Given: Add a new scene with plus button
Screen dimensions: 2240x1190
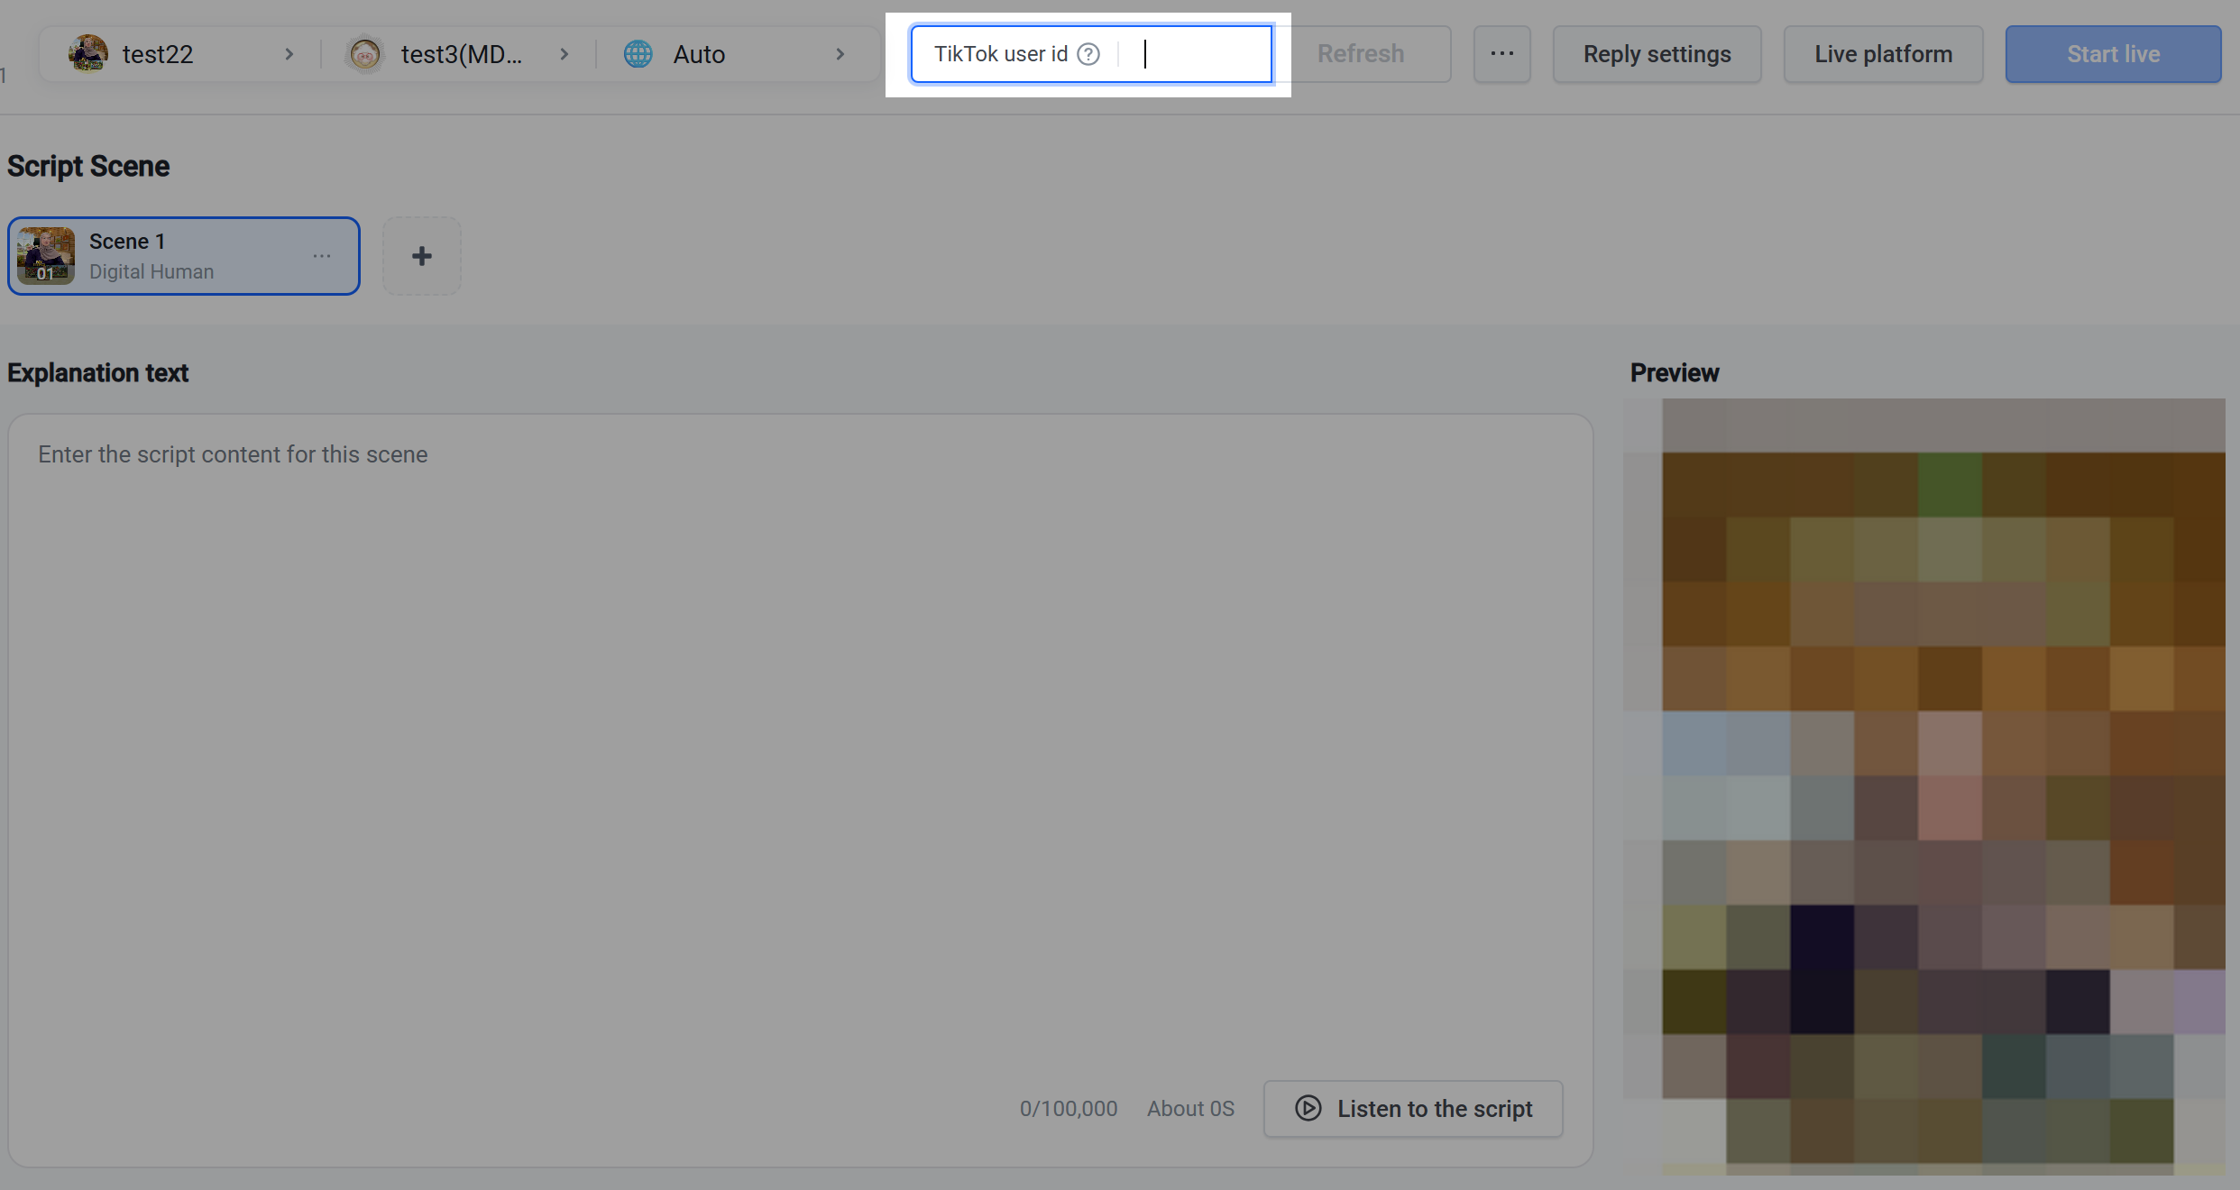Looking at the screenshot, I should coord(422,256).
